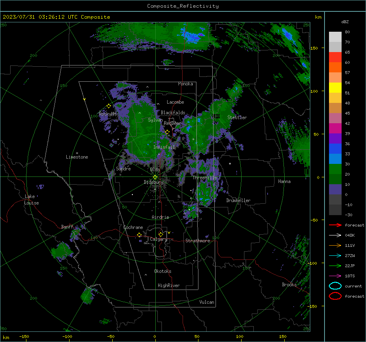Viewport: 366px width, 342px height.
Task: Click the Olds label
Action: (155, 170)
